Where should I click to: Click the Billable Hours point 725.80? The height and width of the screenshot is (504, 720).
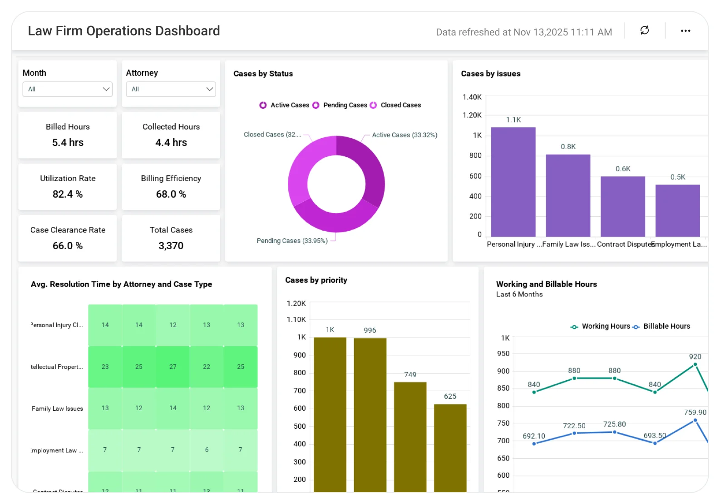(x=614, y=432)
